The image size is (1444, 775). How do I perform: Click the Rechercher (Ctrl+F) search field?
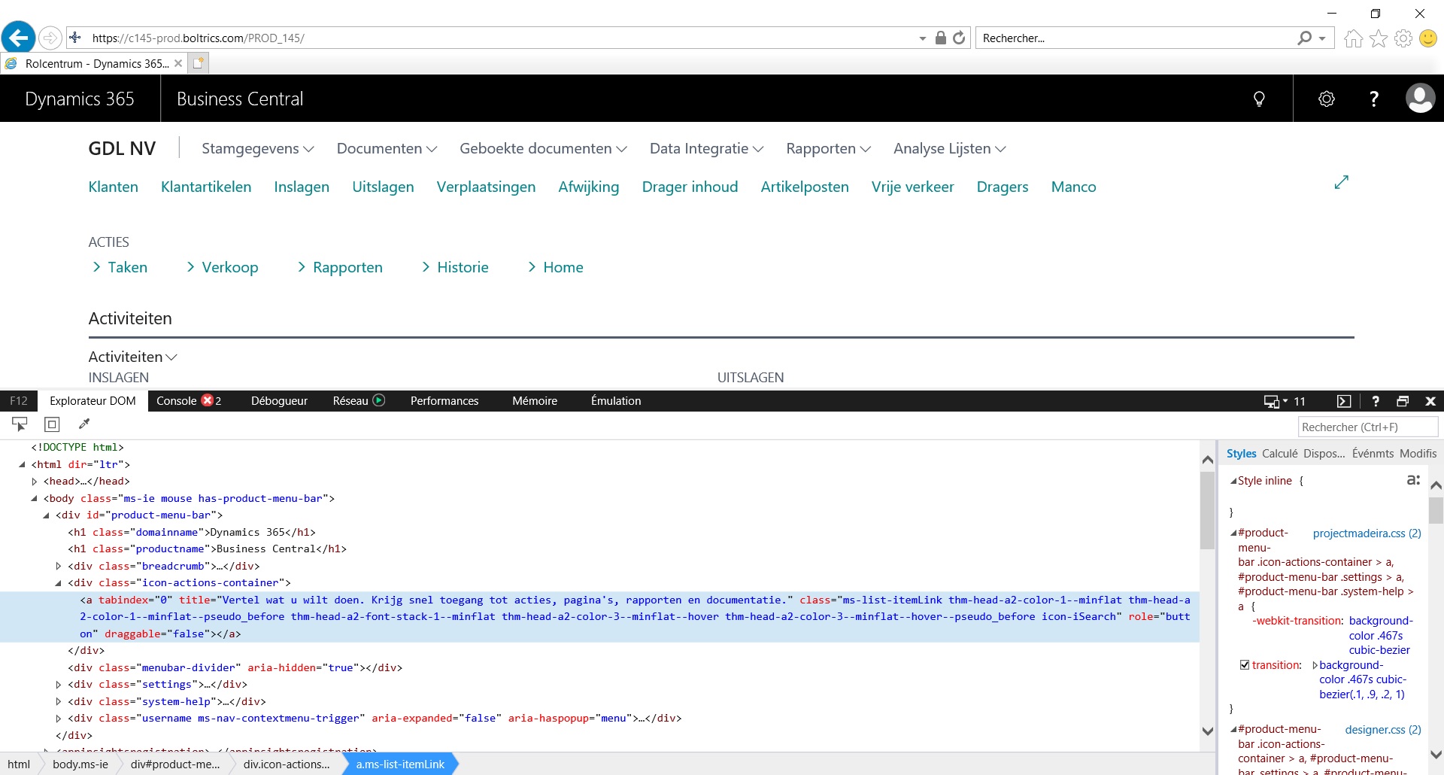(1367, 427)
